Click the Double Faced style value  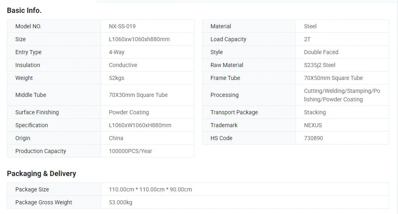[x=321, y=52]
